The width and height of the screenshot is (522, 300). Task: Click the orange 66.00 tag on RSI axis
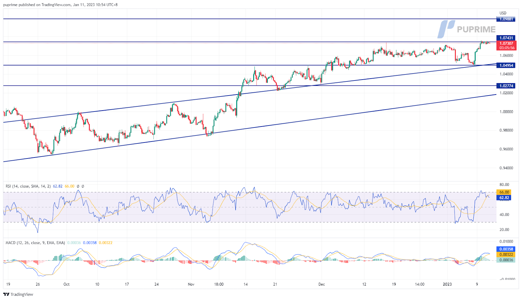[x=504, y=192]
